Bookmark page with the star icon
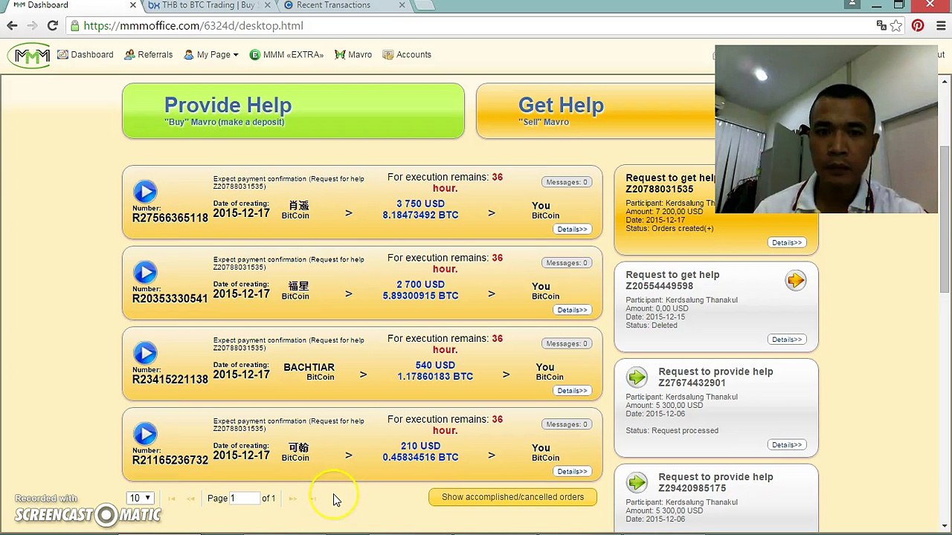This screenshot has width=952, height=535. coord(896,25)
